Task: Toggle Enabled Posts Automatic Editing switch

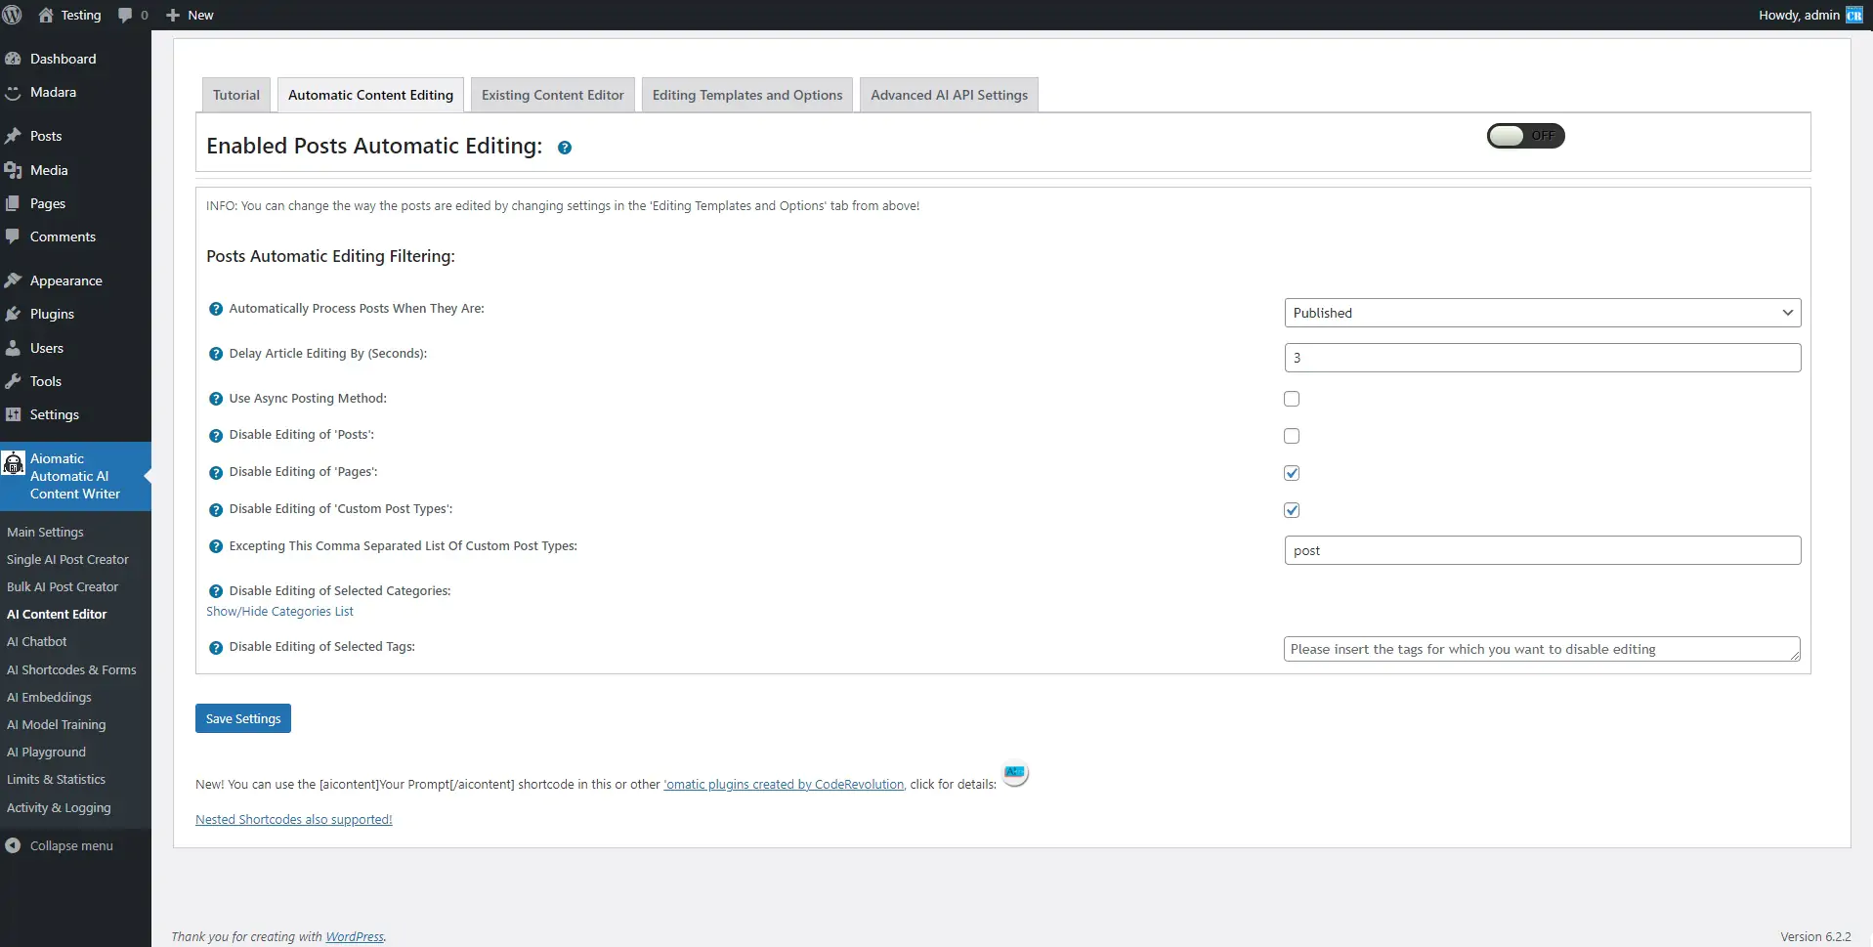Action: point(1525,136)
